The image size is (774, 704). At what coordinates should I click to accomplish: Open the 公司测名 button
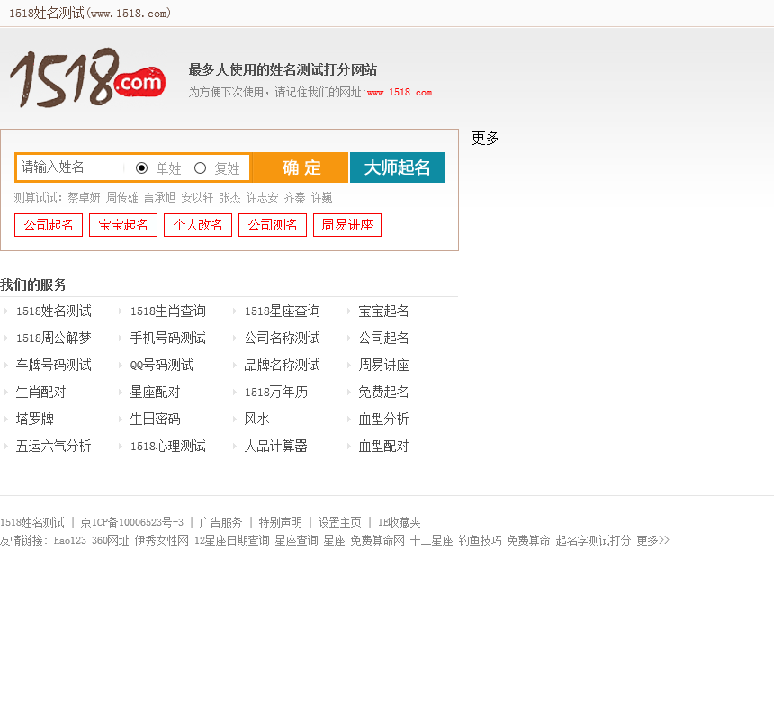[273, 225]
